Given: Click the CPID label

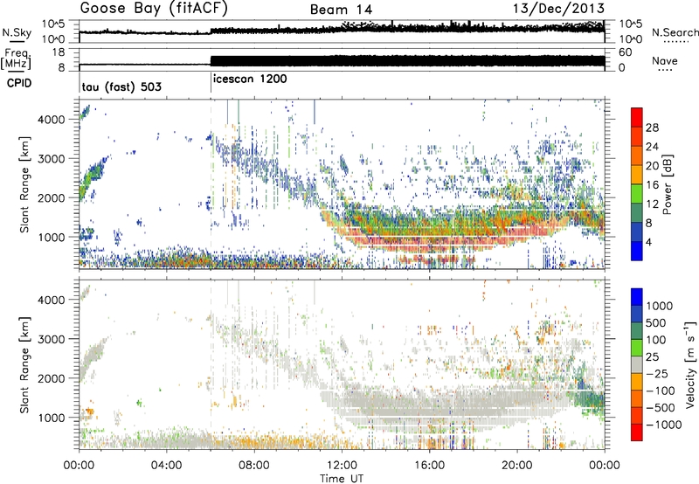Looking at the screenshot, I should point(19,83).
